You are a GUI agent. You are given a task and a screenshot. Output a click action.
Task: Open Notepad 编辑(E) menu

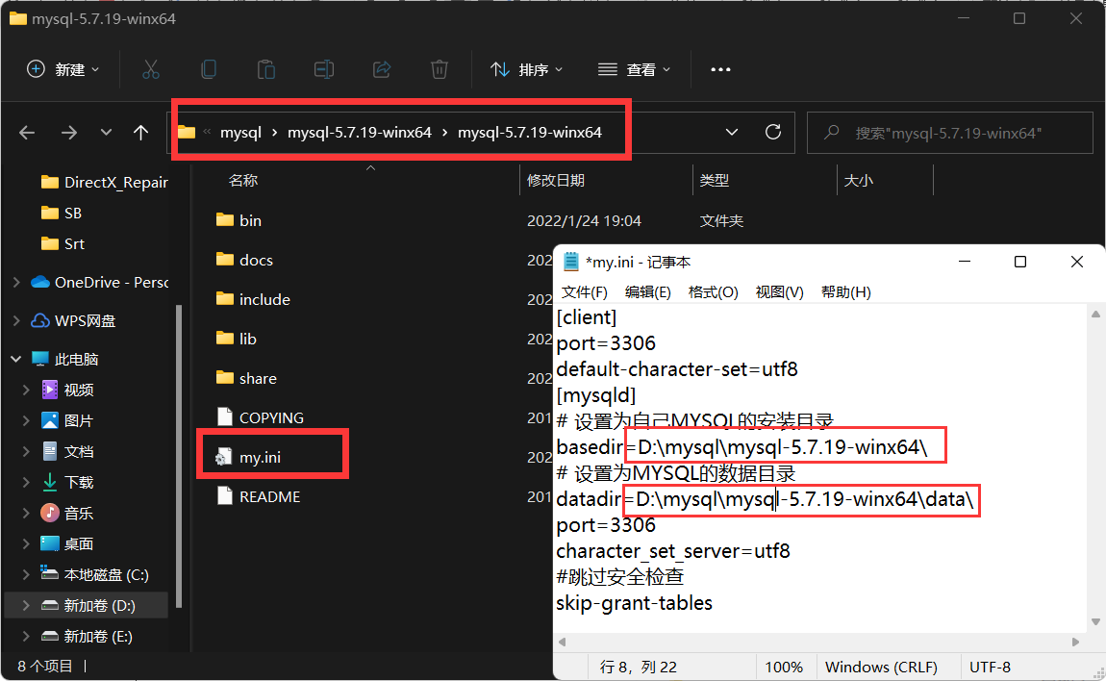[x=647, y=292]
